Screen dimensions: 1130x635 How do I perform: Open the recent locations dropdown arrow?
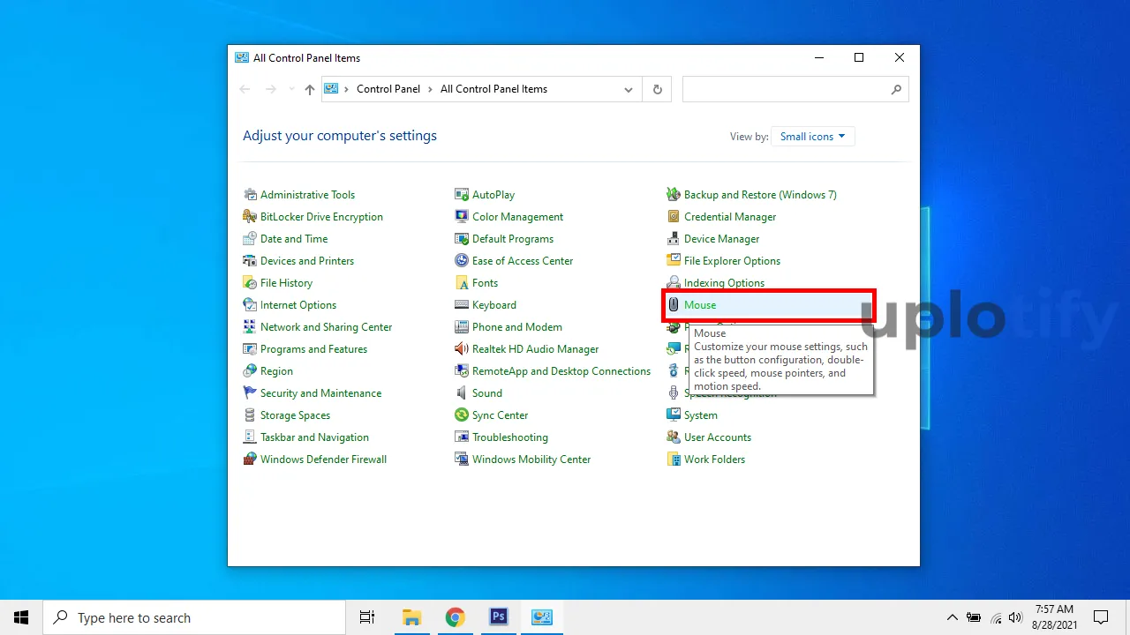291,90
